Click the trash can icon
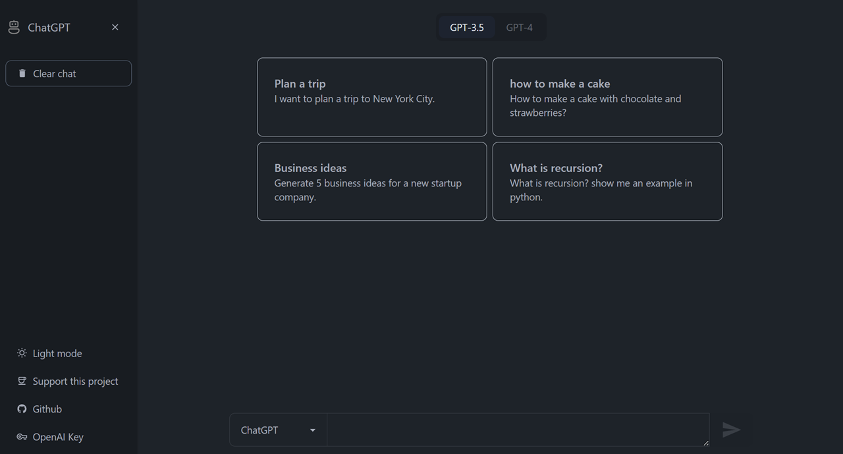The image size is (843, 454). [x=22, y=73]
